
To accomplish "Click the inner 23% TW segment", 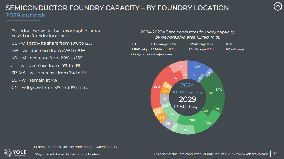I will (x=210, y=93).
